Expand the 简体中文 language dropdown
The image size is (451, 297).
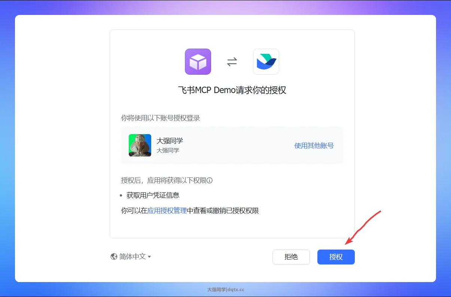(x=132, y=257)
